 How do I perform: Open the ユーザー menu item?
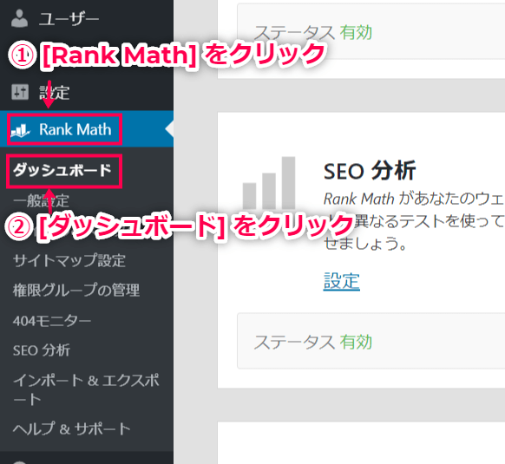point(69,19)
